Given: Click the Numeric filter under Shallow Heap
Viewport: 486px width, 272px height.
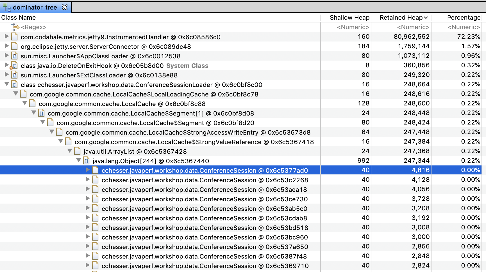Looking at the screenshot, I should (353, 27).
